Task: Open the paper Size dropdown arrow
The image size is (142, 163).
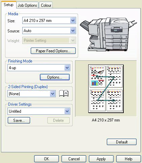Action: coord(73,21)
